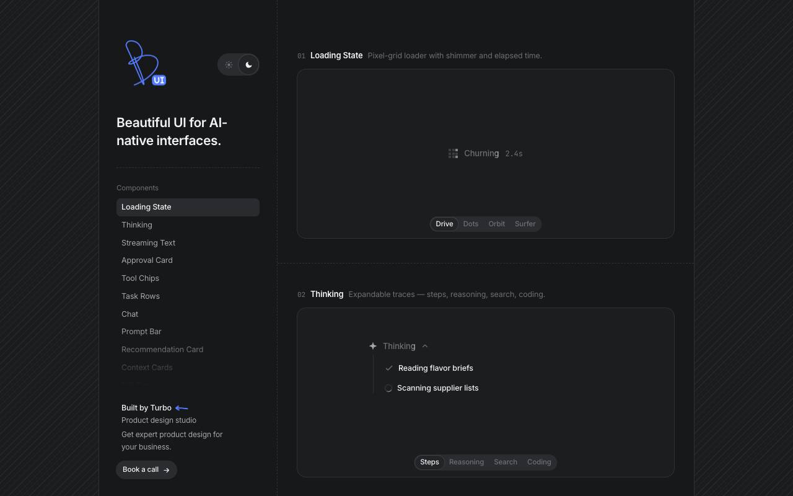Navigate to Tool Chips component

point(188,278)
